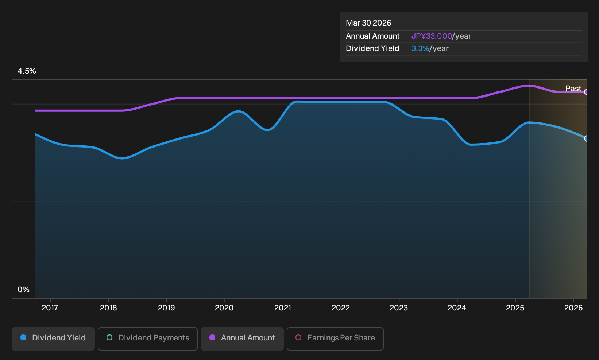599x360 pixels.
Task: Click the blue Dividend Yield legend dot
Action: coord(23,337)
